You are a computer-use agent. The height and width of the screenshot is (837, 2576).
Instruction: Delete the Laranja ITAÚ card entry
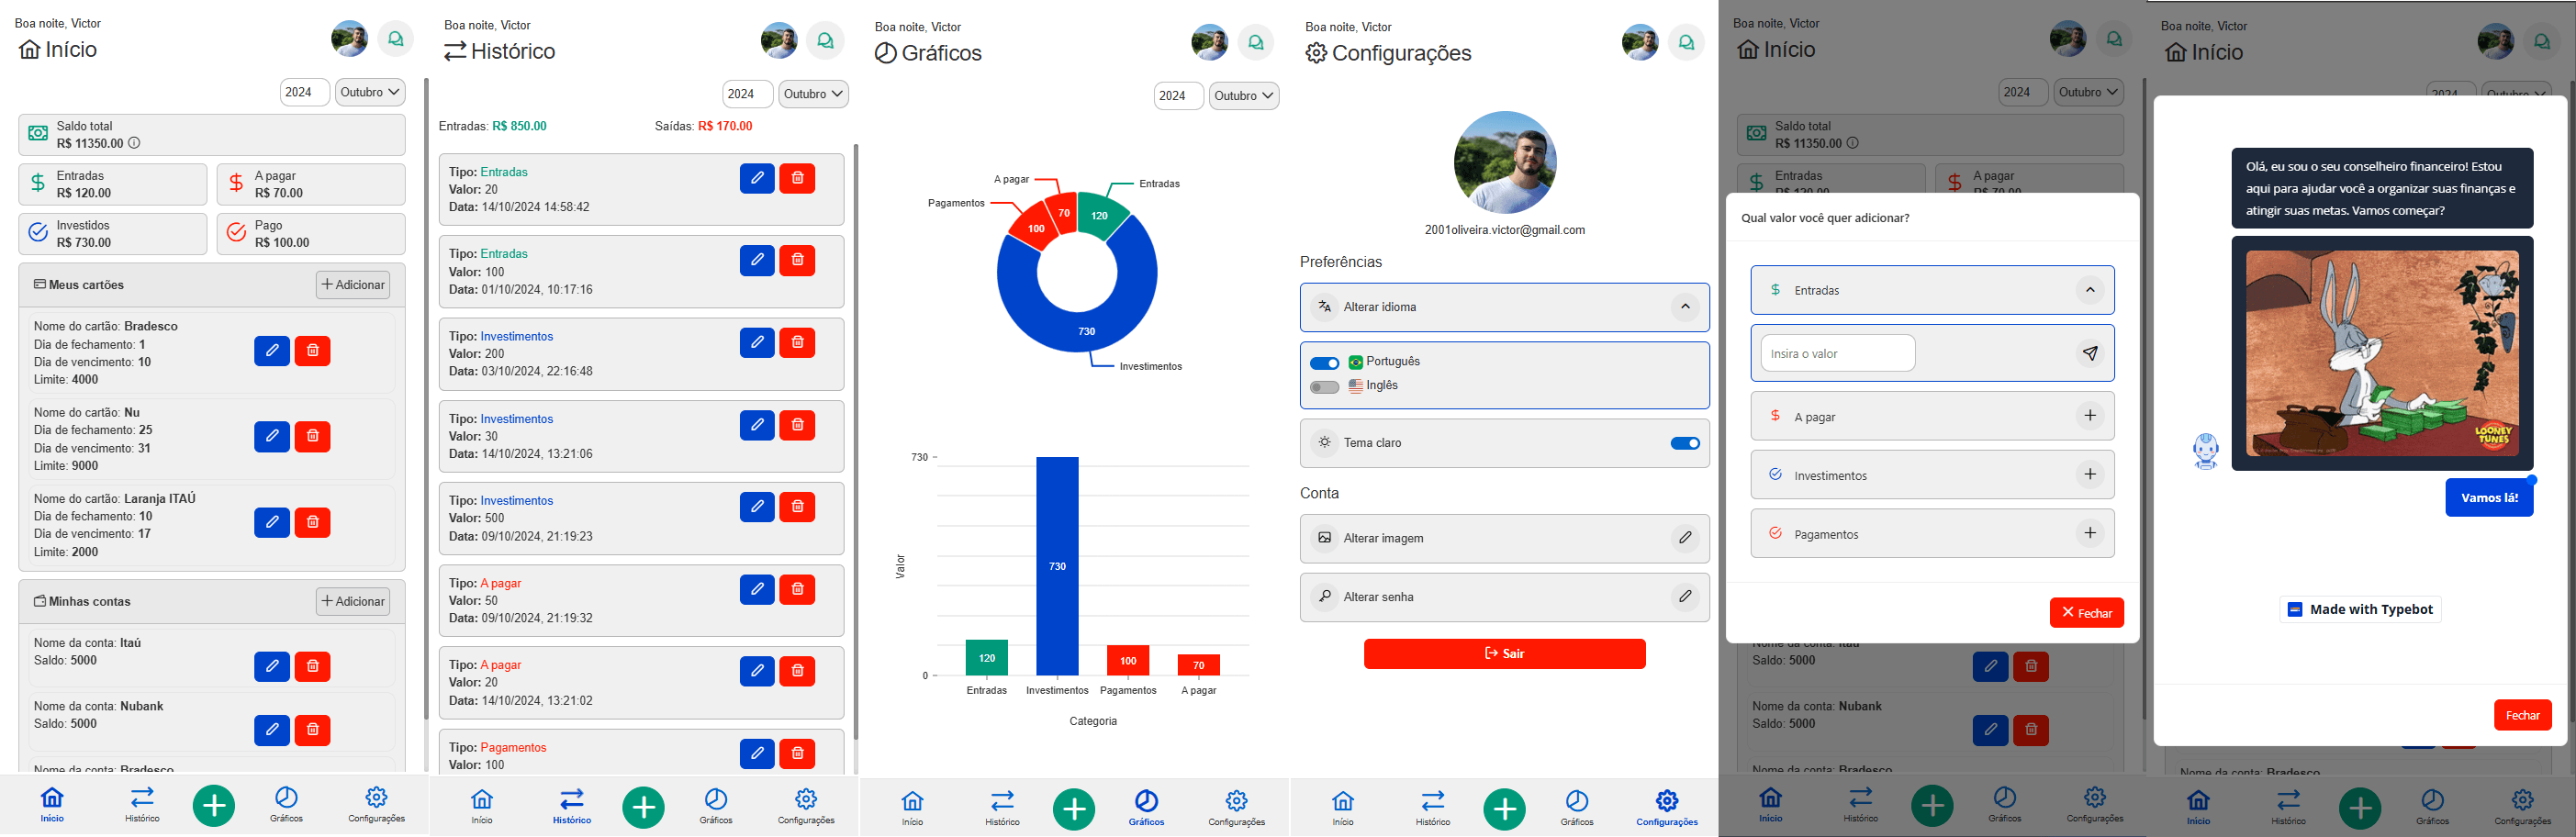tap(312, 523)
